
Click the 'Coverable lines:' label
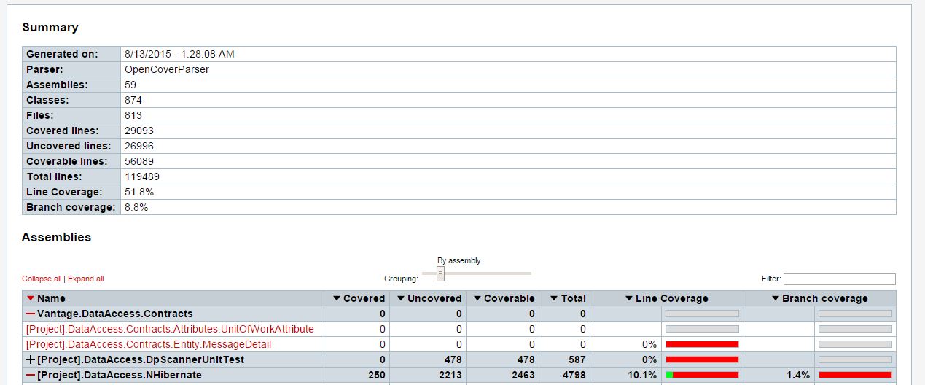tap(66, 161)
